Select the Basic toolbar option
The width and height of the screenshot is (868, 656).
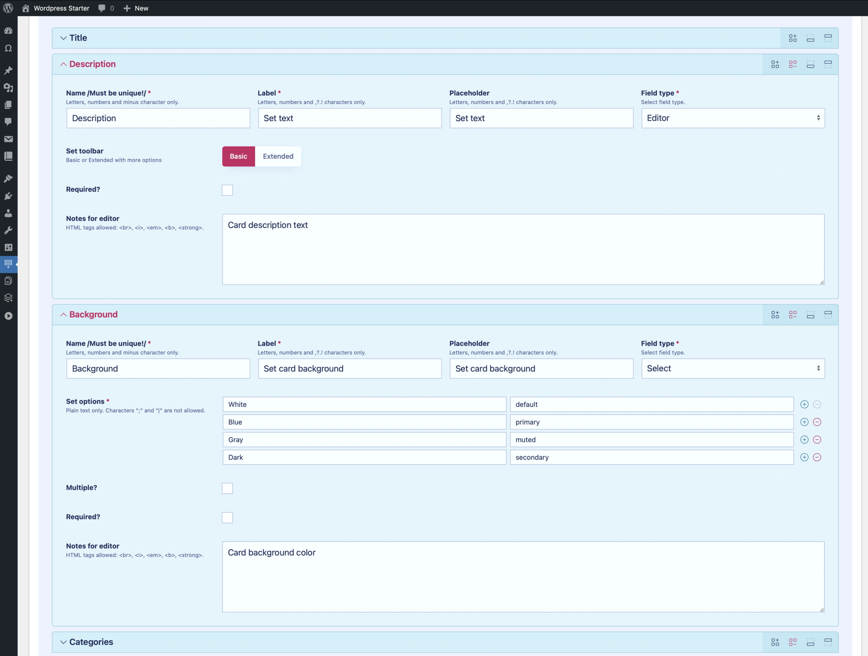coord(239,156)
